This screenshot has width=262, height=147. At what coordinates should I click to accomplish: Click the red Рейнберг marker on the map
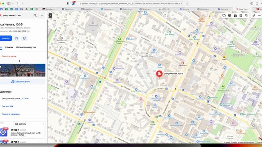coord(183,63)
